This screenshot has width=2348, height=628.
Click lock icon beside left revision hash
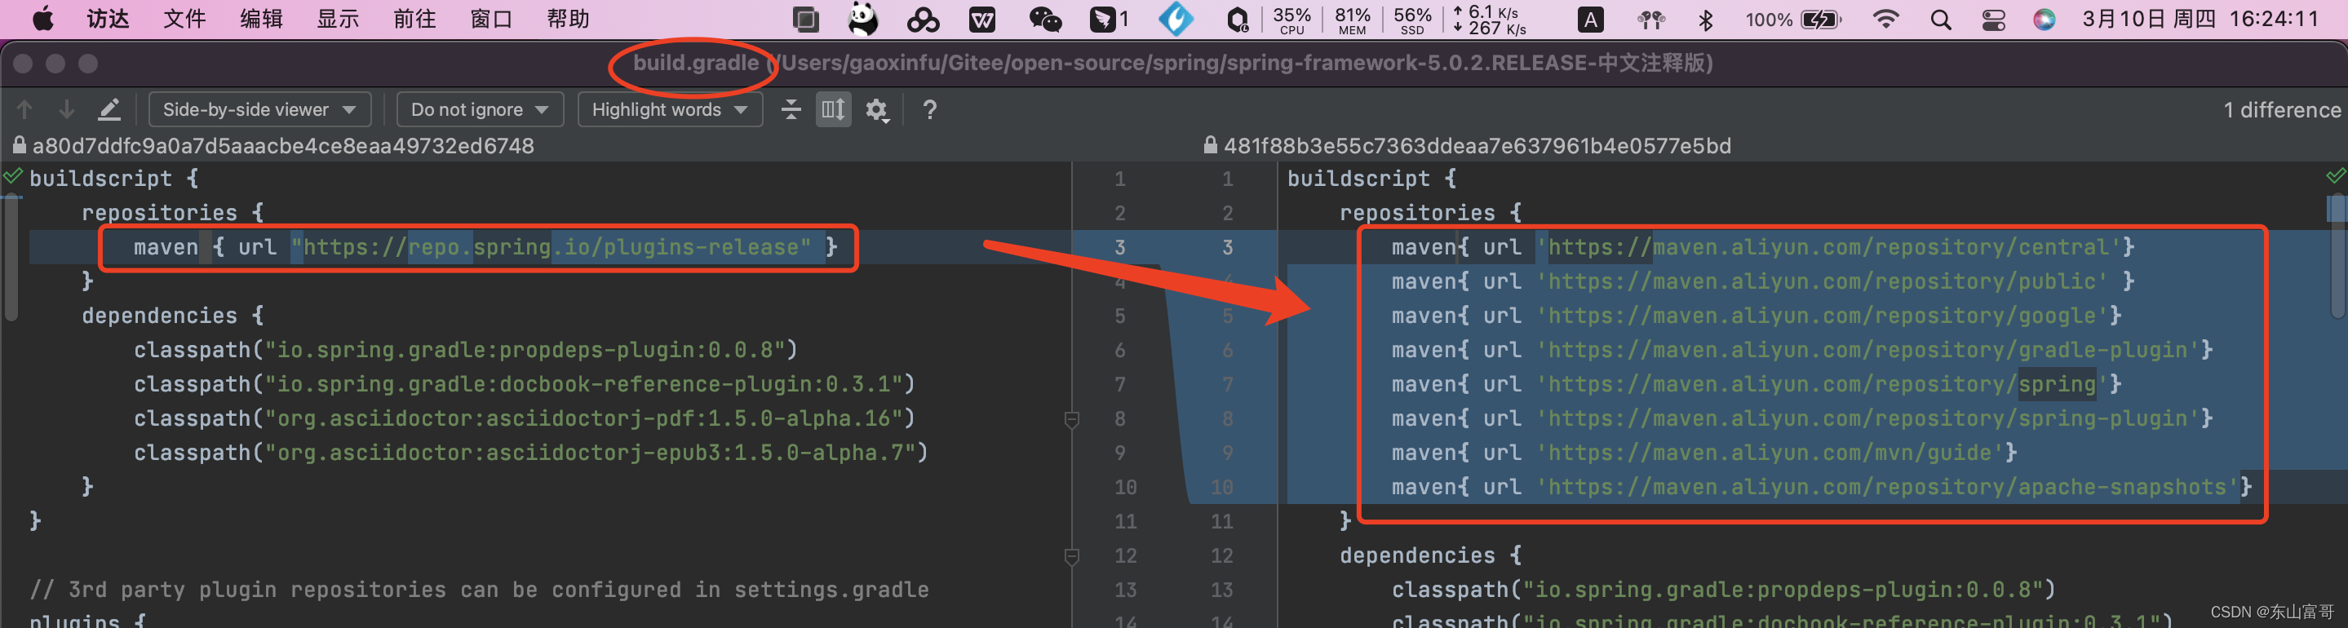19,145
